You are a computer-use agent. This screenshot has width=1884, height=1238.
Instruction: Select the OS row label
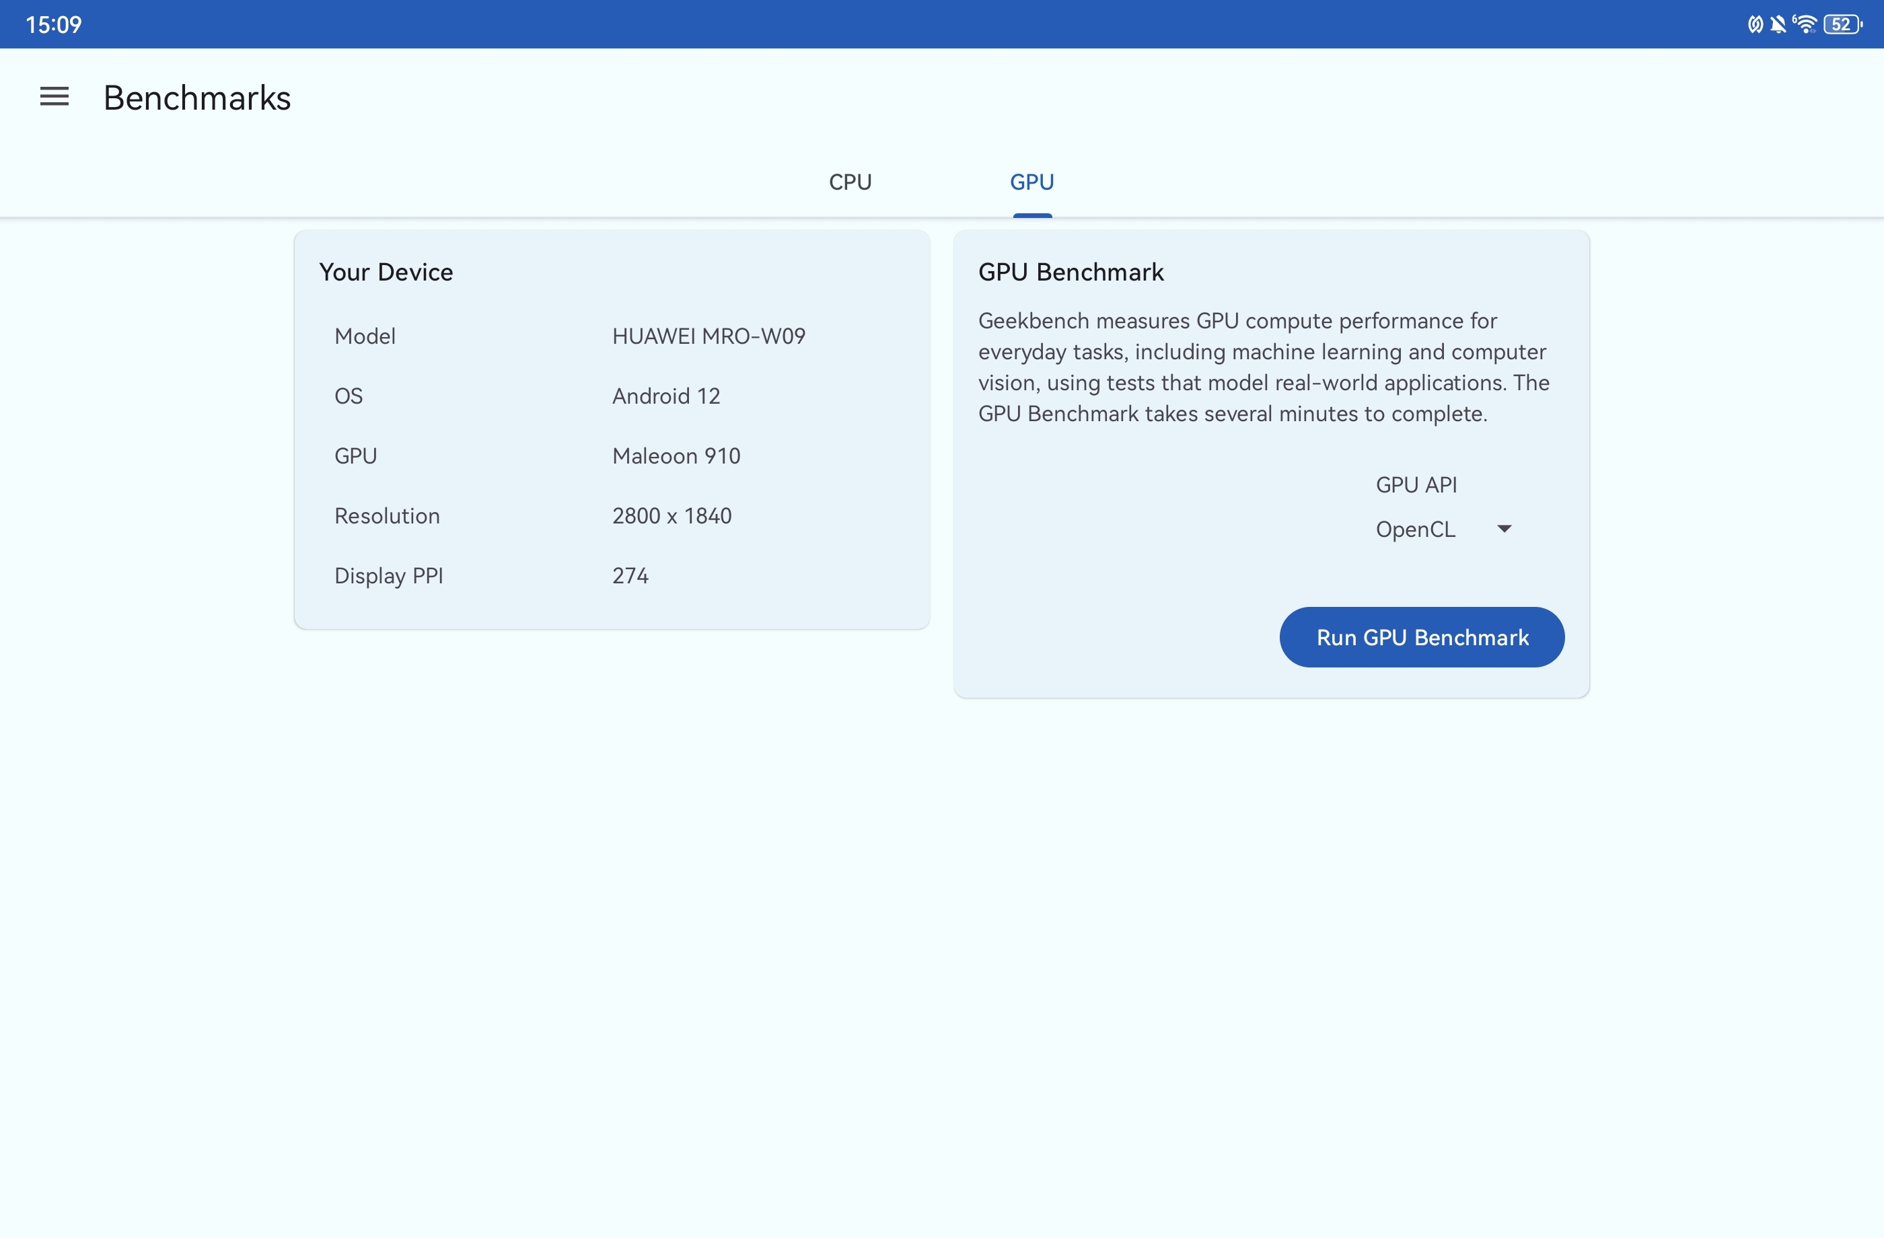point(349,396)
